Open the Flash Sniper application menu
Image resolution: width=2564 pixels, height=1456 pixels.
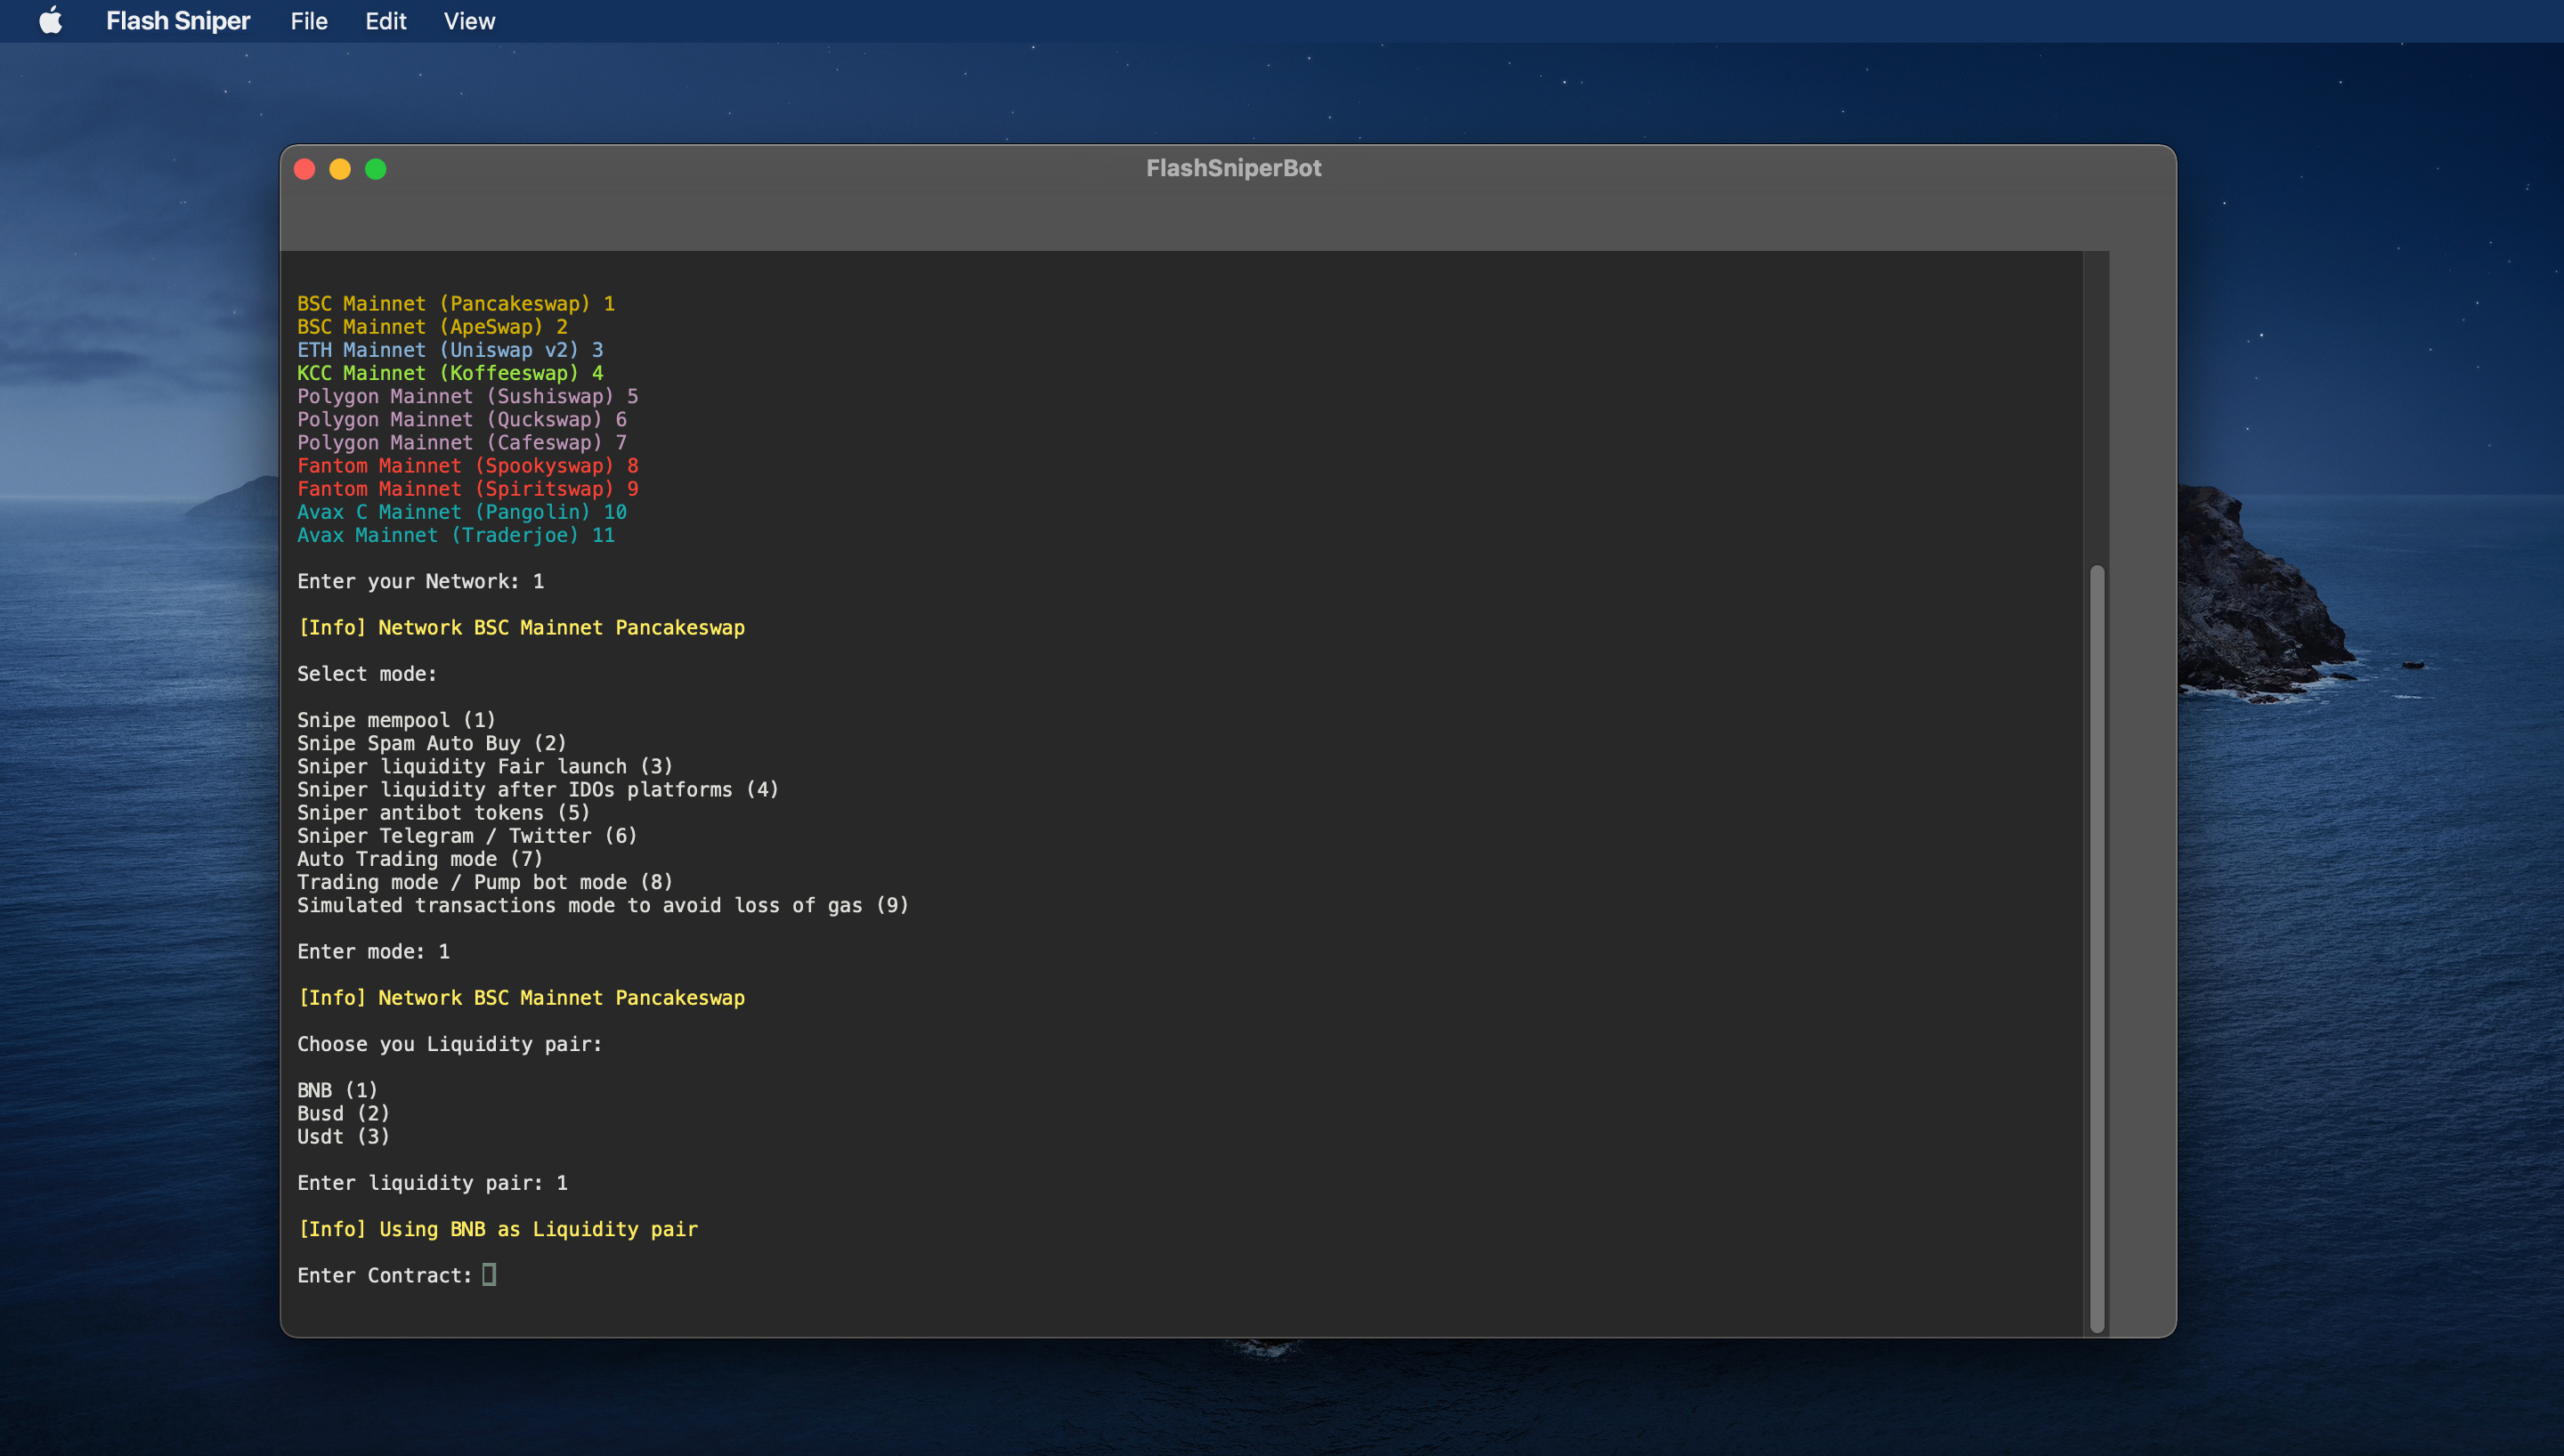tap(178, 21)
